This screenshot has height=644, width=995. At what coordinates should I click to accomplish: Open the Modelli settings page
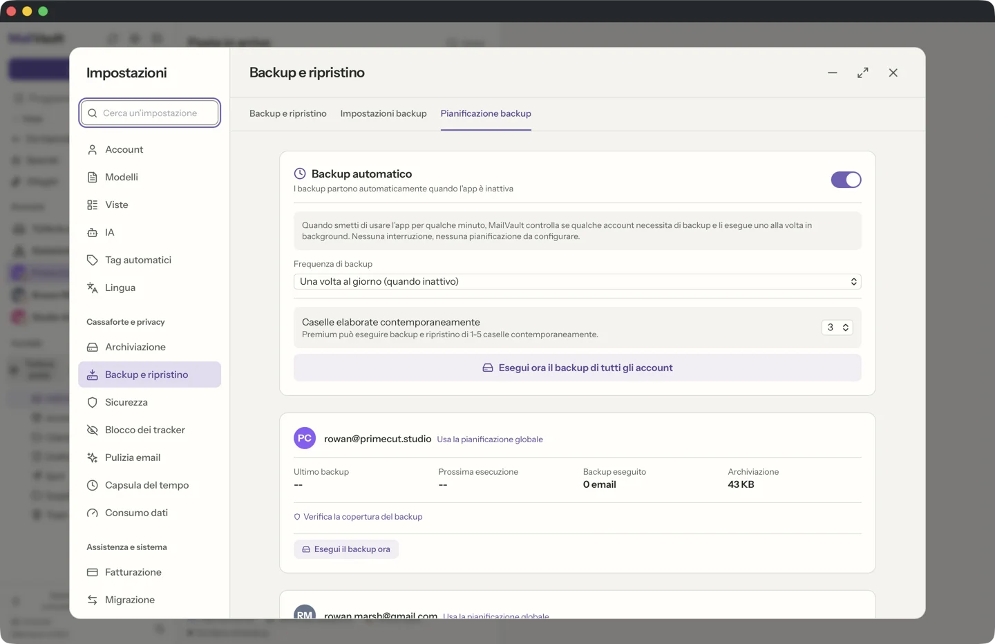149,177
